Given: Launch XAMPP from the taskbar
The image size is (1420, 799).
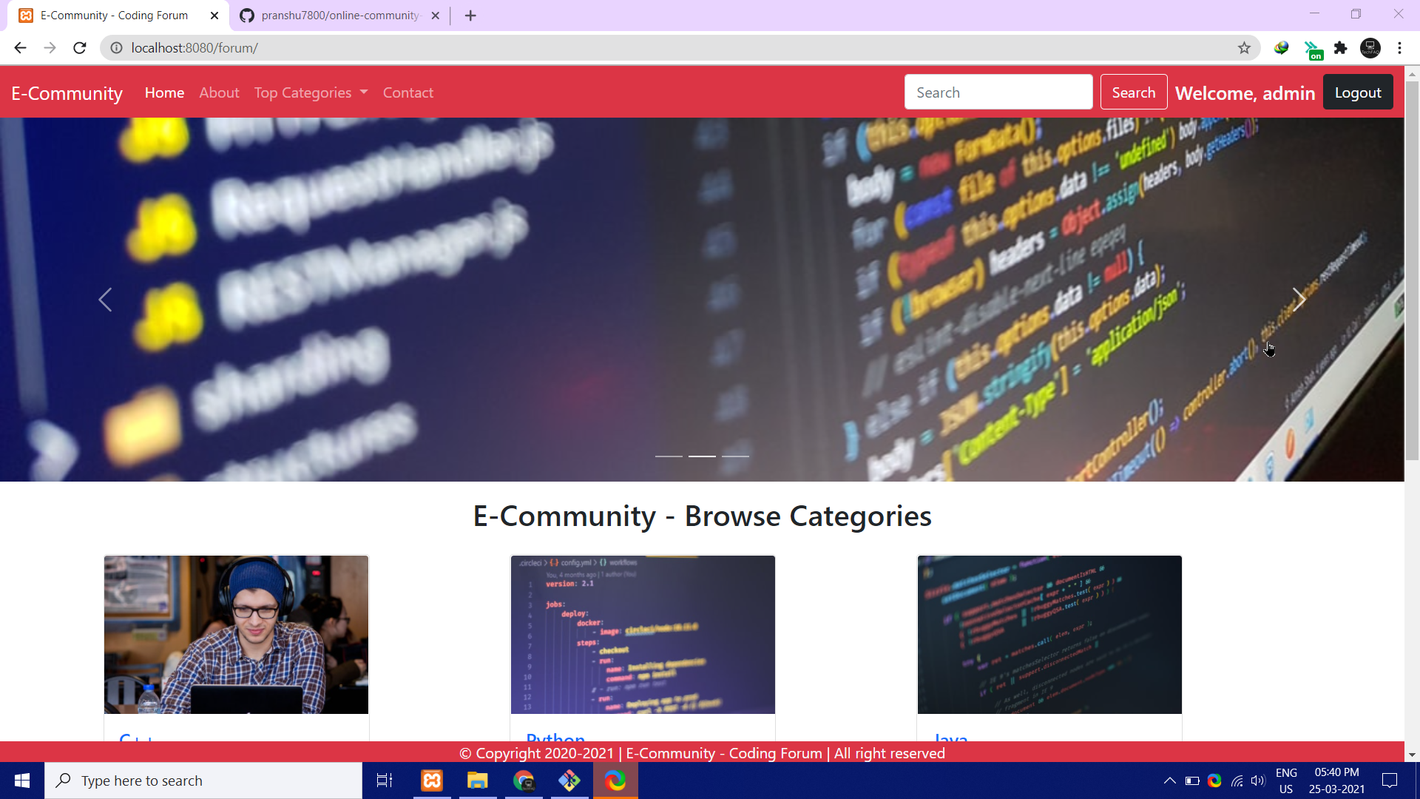Looking at the screenshot, I should (x=431, y=780).
